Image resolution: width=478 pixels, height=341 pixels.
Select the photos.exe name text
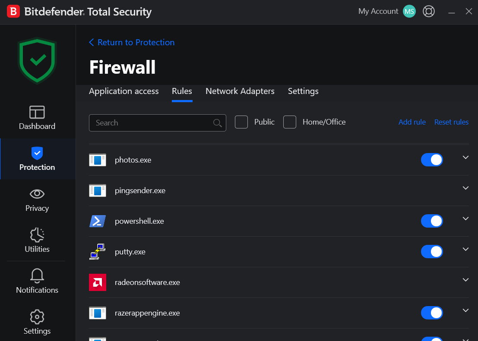point(133,160)
